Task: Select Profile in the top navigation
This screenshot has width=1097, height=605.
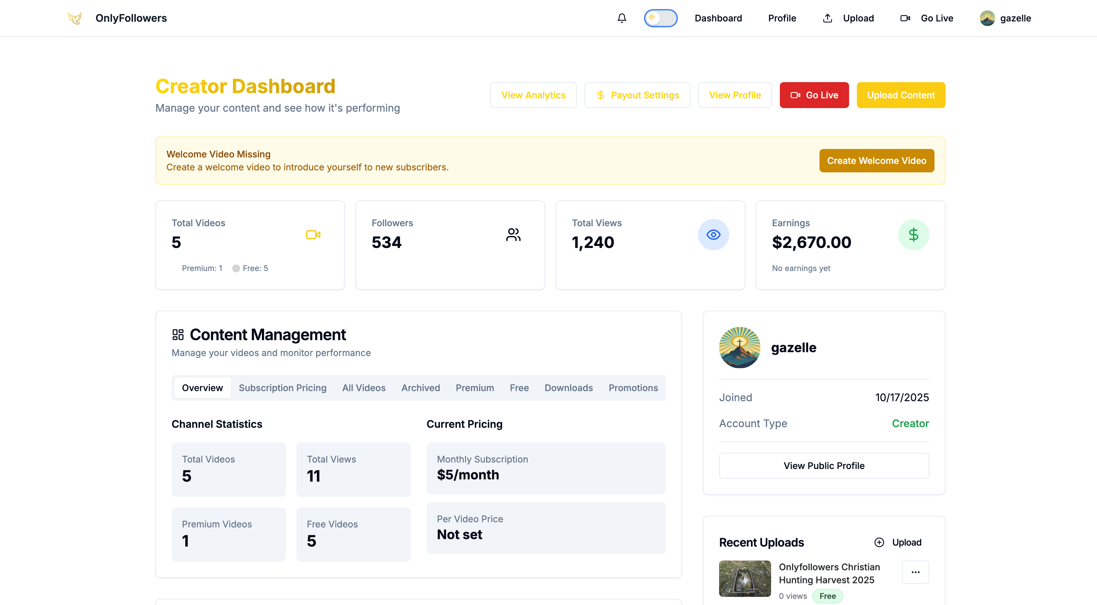Action: tap(782, 18)
